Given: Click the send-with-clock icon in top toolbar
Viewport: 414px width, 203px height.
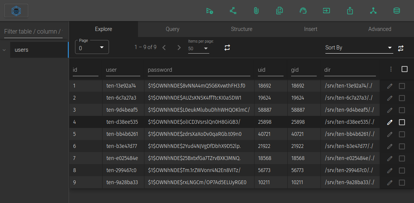Looking at the screenshot, I should (210, 11).
